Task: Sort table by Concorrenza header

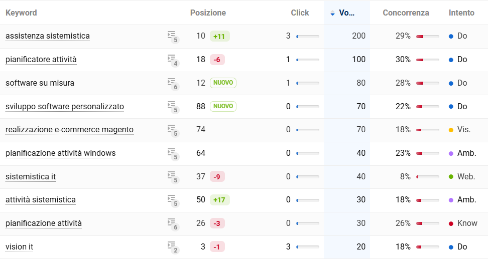Action: tap(406, 13)
